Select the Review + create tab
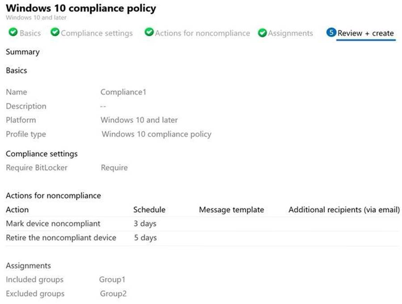Image resolution: width=402 pixels, height=304 pixels. 365,33
